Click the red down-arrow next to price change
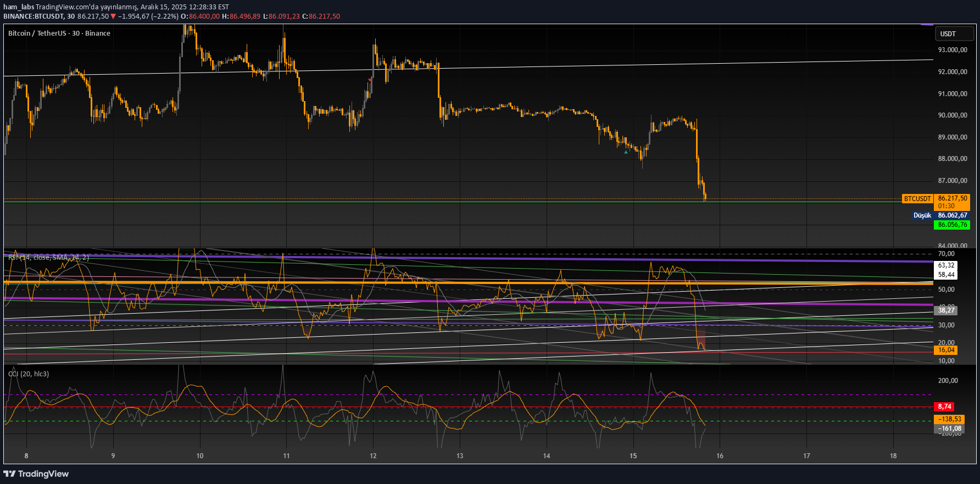The image size is (980, 484). coord(113,16)
